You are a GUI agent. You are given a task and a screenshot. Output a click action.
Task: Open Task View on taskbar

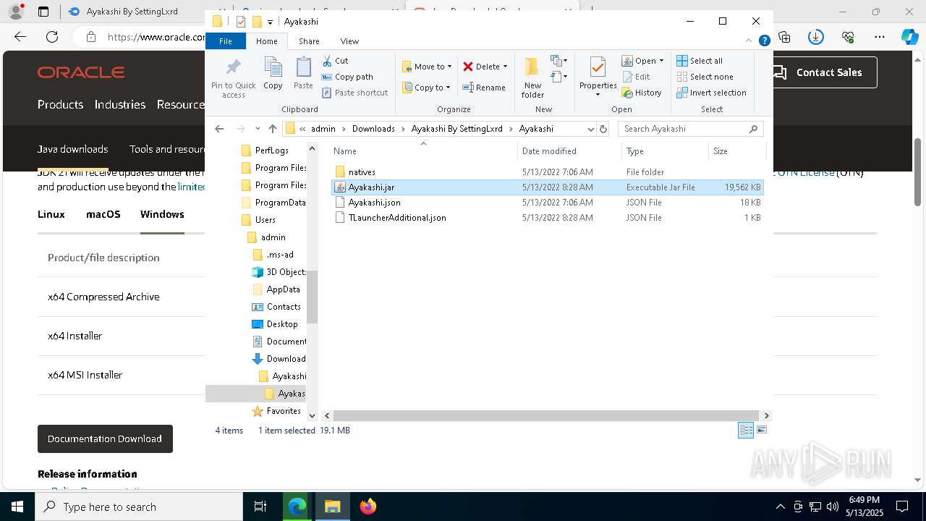pyautogui.click(x=260, y=507)
